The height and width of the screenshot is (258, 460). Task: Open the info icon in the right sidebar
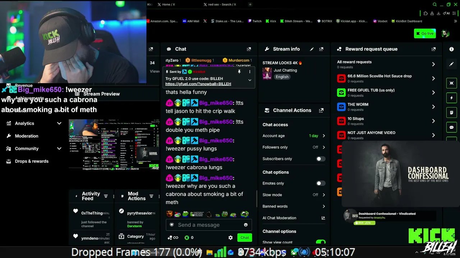[x=451, y=49]
